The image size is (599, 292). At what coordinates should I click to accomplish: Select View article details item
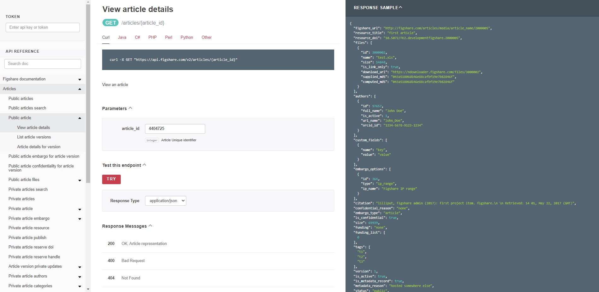click(34, 128)
